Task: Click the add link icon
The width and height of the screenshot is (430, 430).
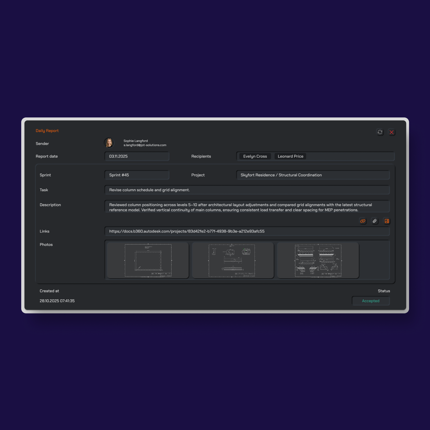Action: click(363, 221)
